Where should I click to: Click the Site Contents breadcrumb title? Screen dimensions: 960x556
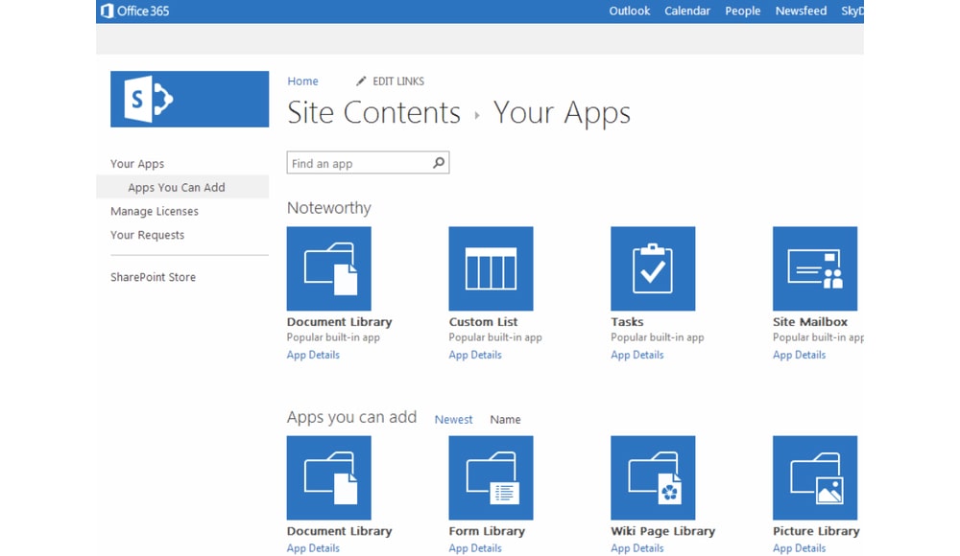[374, 112]
